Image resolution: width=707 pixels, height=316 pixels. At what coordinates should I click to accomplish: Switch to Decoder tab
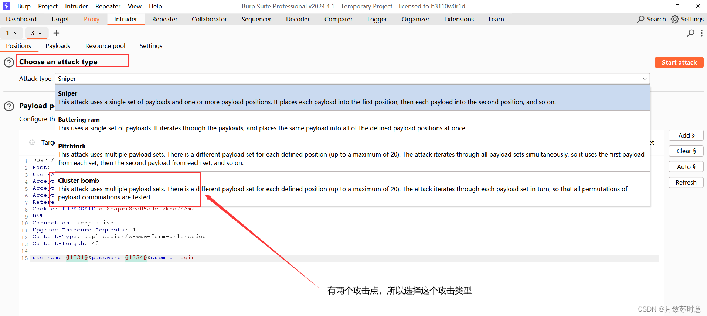(298, 19)
